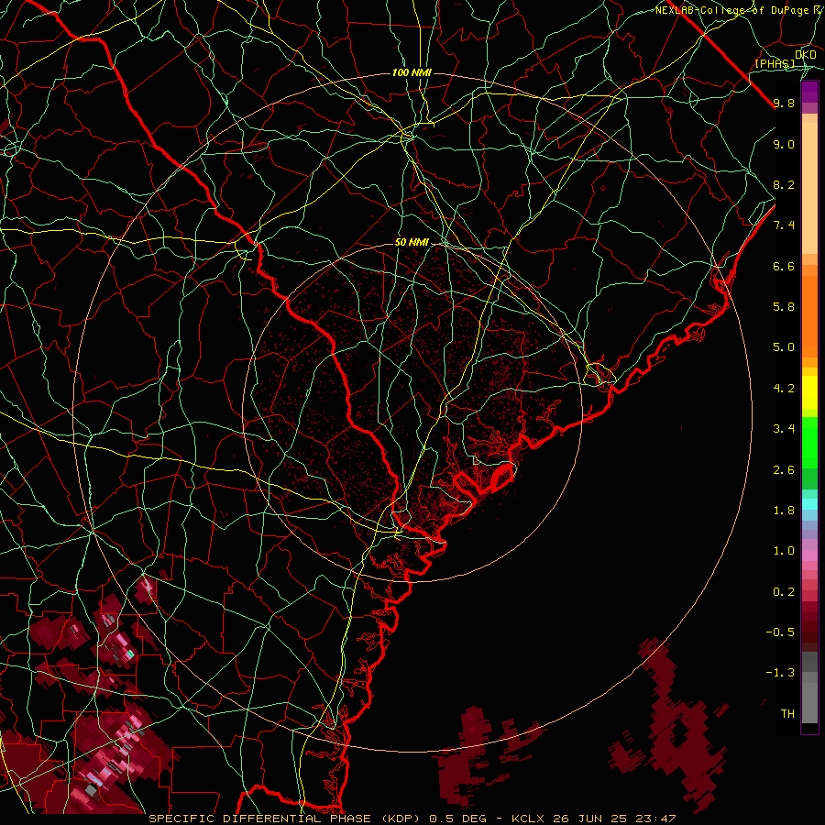This screenshot has height=825, width=825.
Task: Pick the pink swatch near 1.0 on color bar
Action: (809, 555)
